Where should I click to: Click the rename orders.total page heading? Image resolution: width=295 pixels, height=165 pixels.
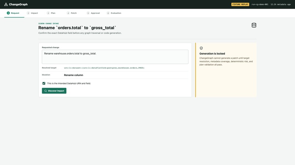click(x=77, y=28)
